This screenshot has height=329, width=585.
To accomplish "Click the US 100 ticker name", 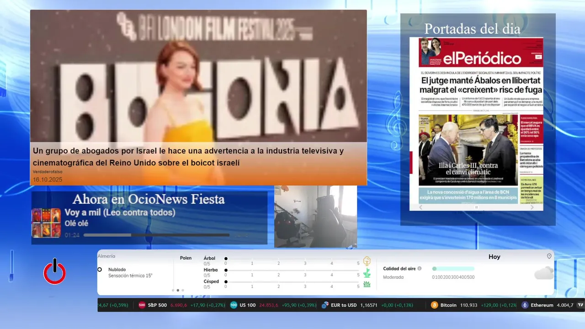I will tap(248, 305).
